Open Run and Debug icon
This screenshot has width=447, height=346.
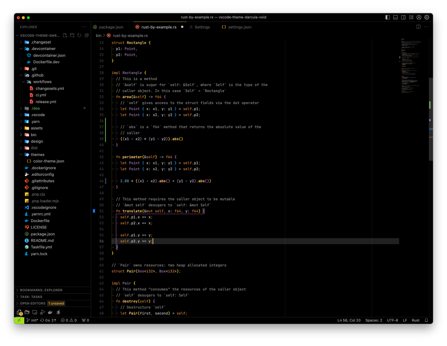click(x=42, y=312)
